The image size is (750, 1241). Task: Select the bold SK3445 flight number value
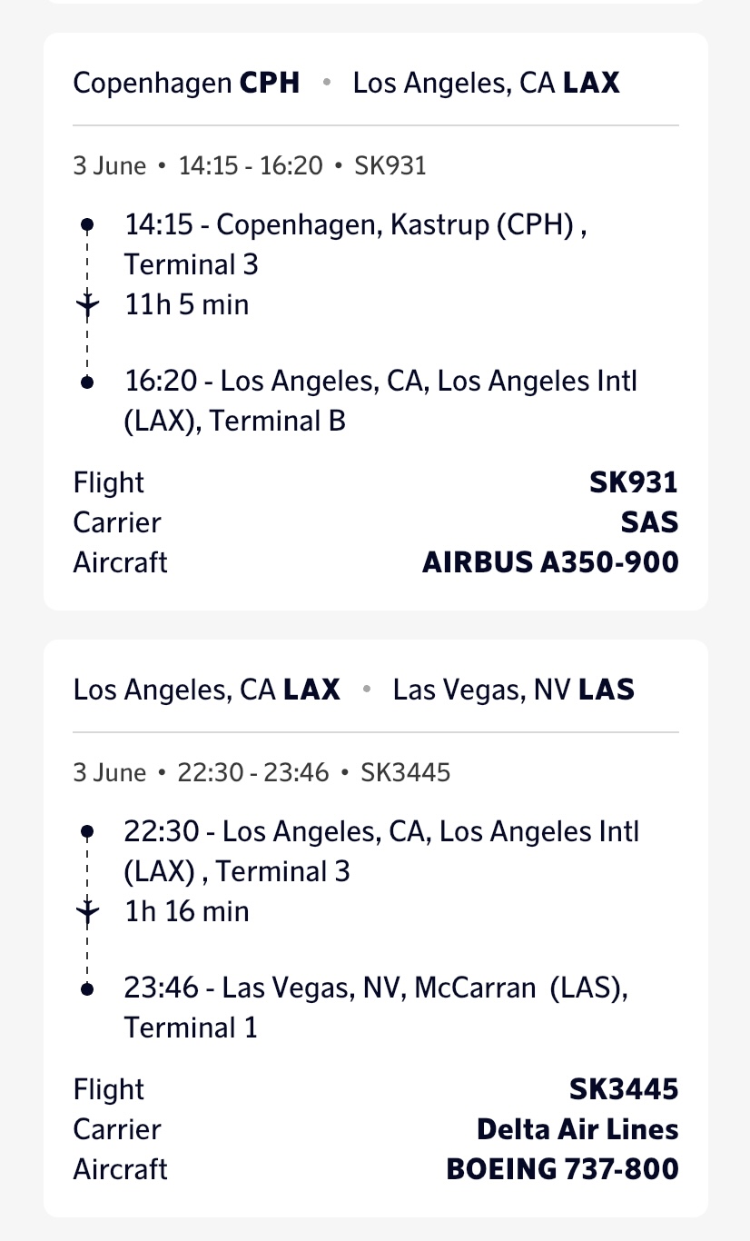[x=624, y=1089]
